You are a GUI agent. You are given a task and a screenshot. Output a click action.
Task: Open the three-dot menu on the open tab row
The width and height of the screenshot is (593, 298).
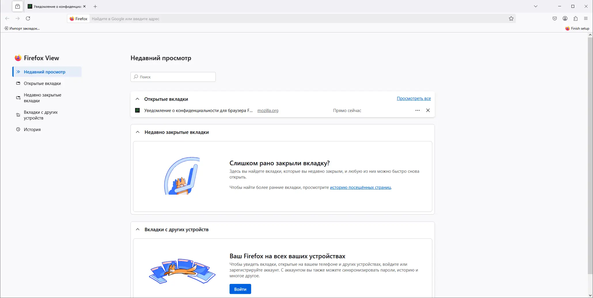(x=417, y=110)
